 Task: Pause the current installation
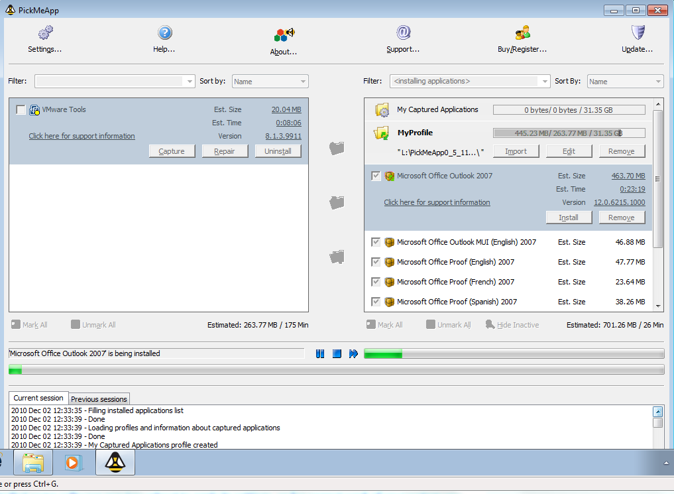tap(320, 353)
